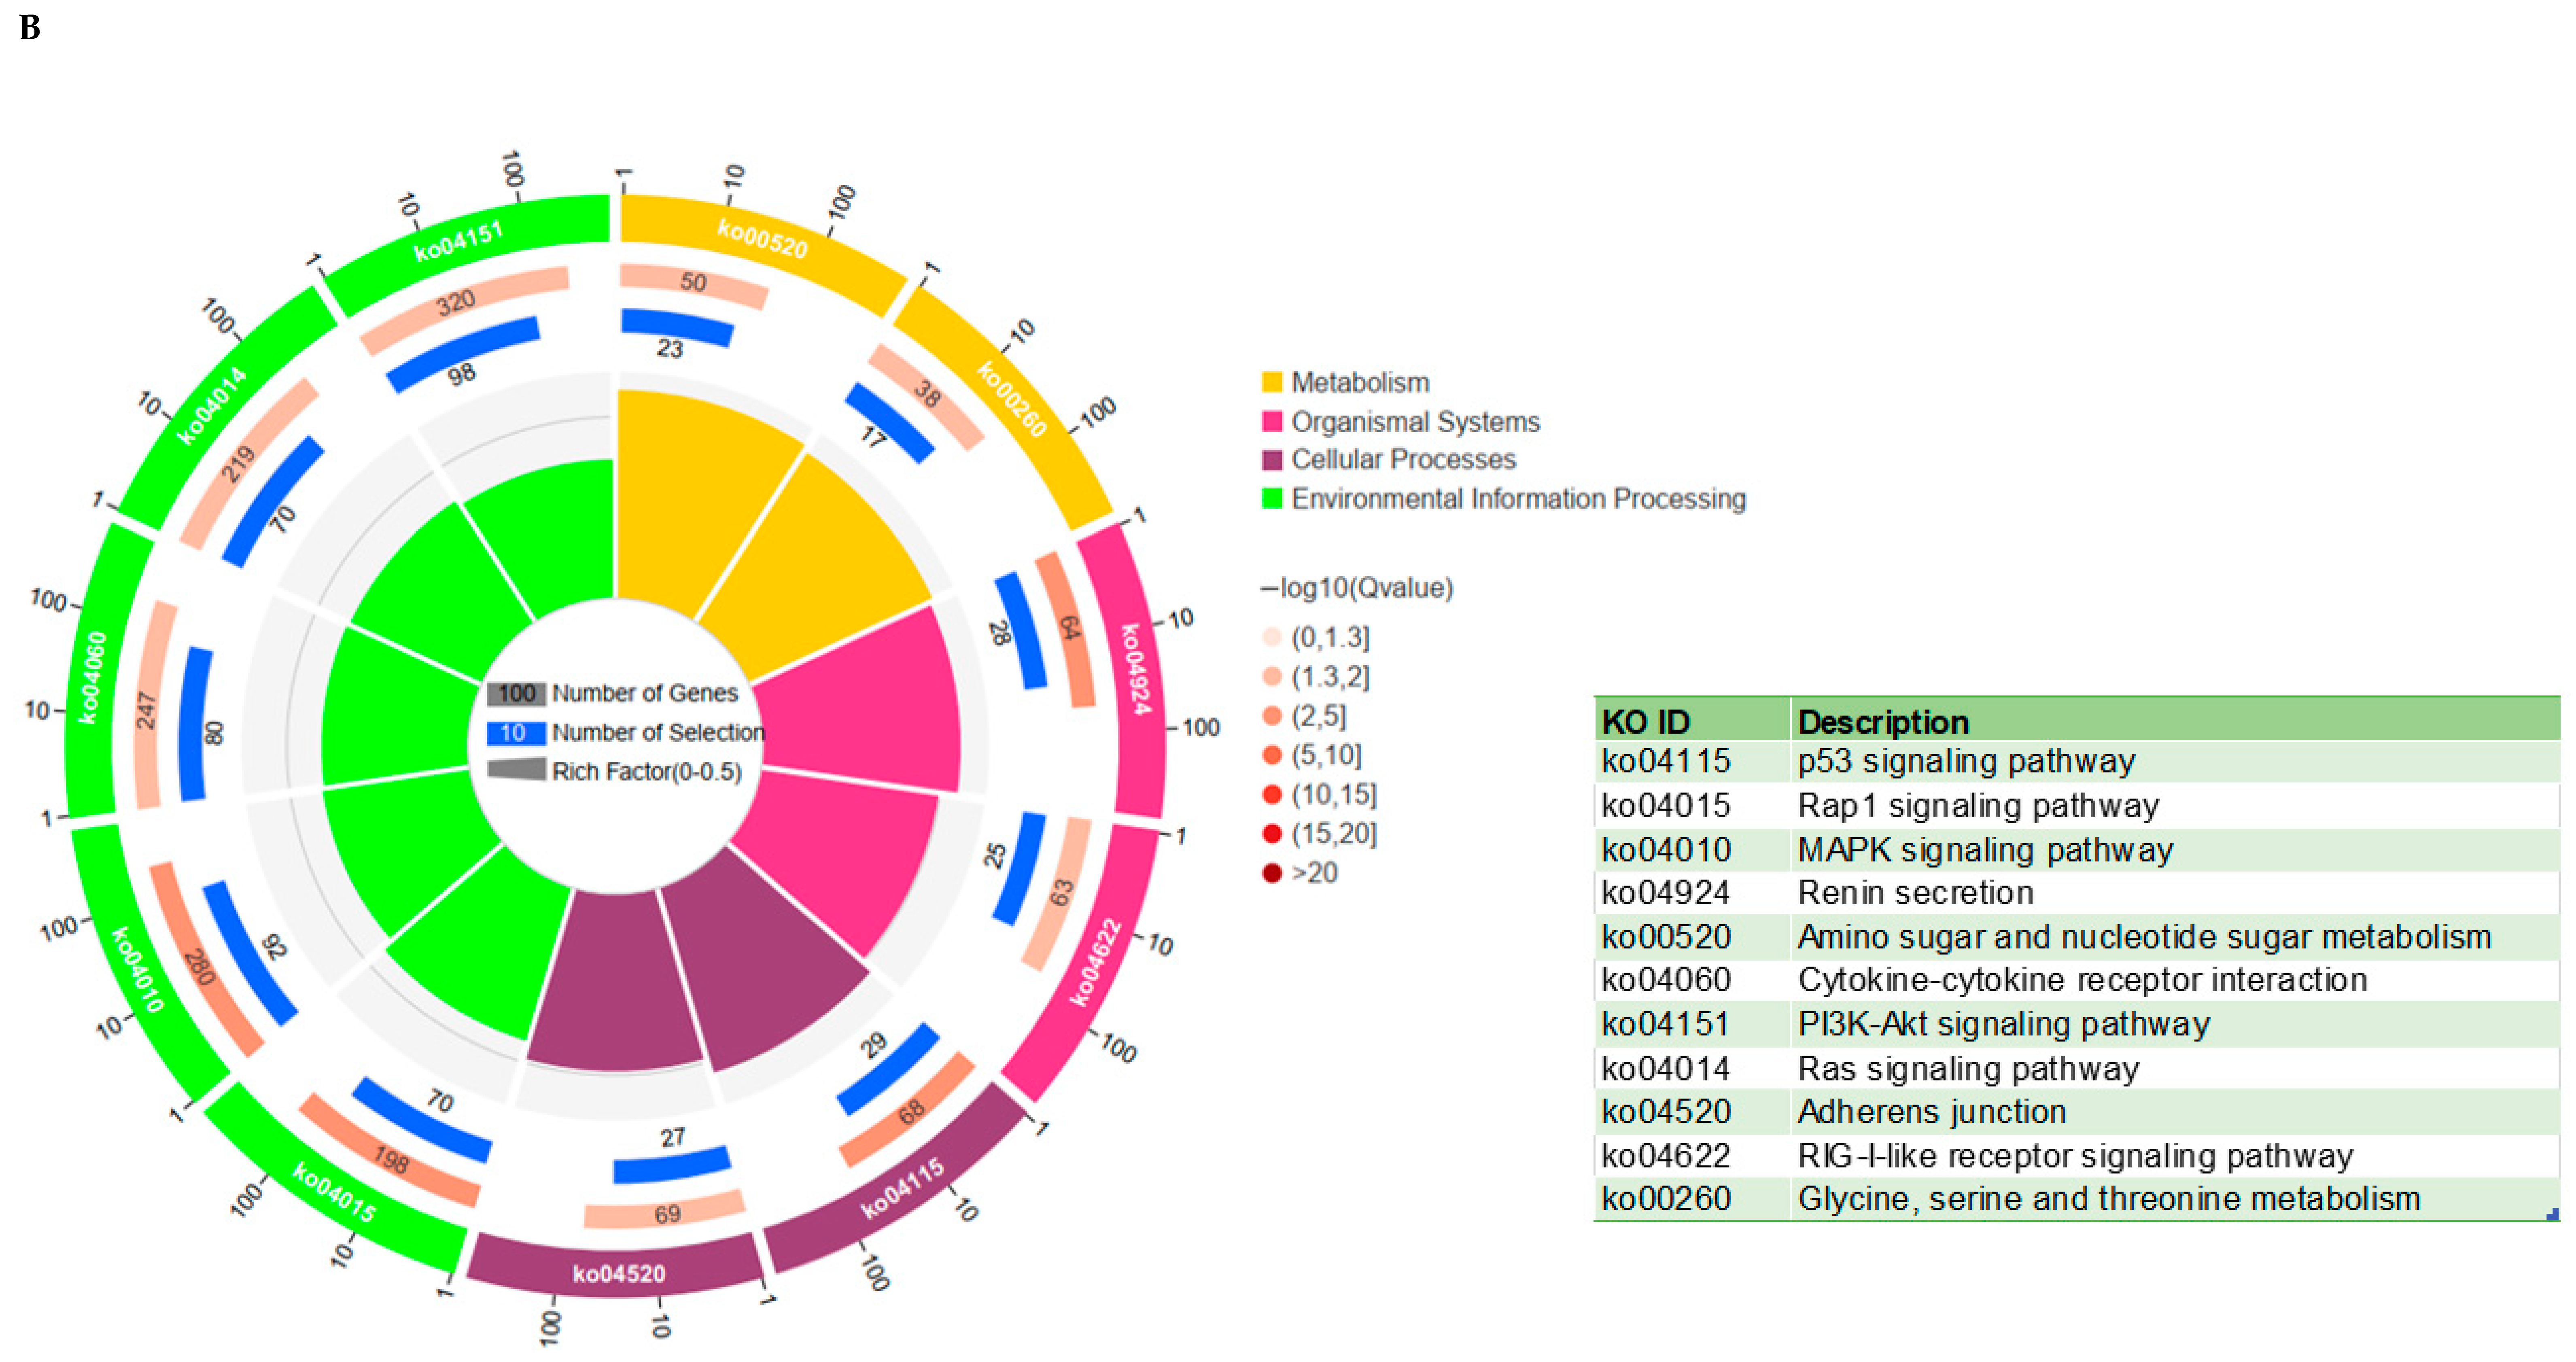Click the yellow Metabolism legend swatch
The height and width of the screenshot is (1362, 2576).
(1272, 382)
